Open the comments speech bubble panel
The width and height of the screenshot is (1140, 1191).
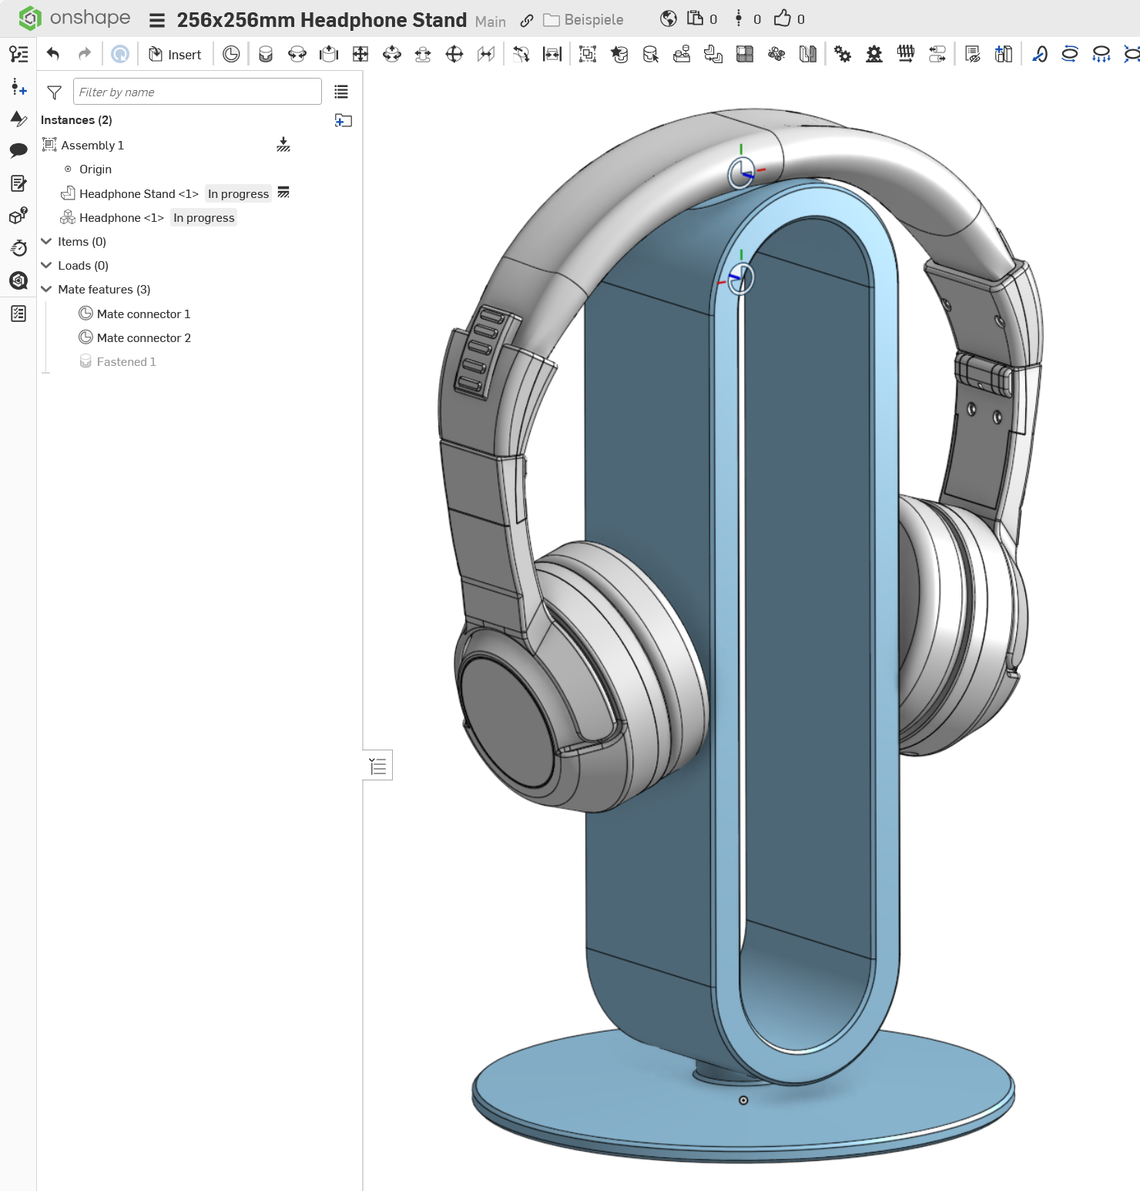tap(18, 150)
